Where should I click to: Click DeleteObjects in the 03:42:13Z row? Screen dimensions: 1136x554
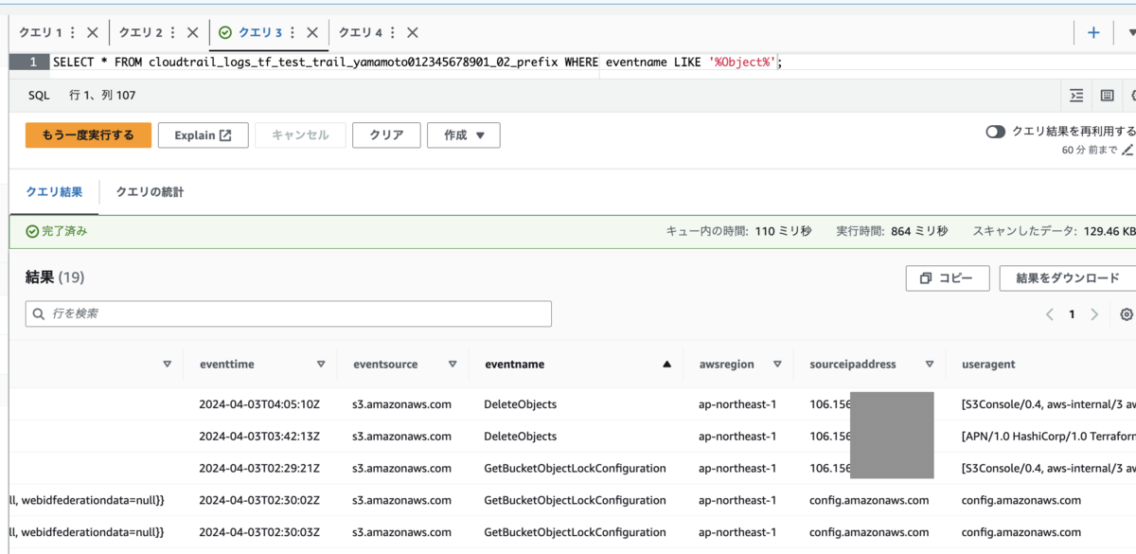coord(520,437)
